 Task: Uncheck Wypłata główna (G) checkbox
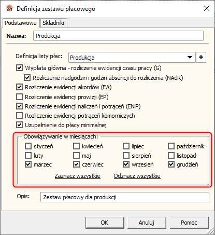tap(19, 68)
